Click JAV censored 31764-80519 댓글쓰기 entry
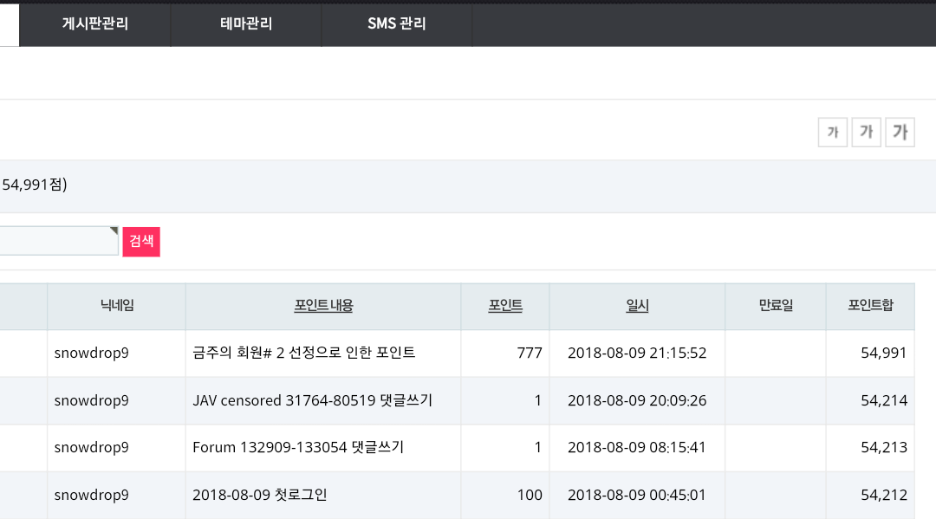936x519 pixels. [x=312, y=400]
